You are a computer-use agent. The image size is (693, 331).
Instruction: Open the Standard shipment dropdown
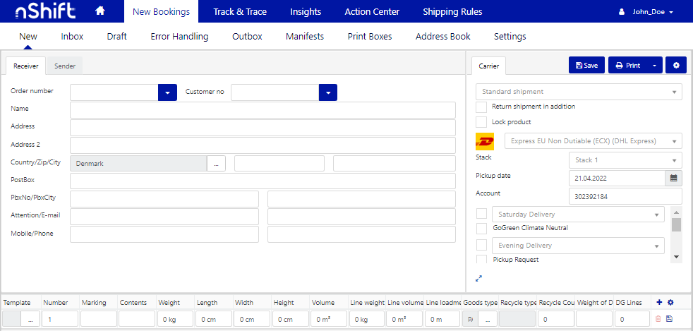(x=579, y=92)
